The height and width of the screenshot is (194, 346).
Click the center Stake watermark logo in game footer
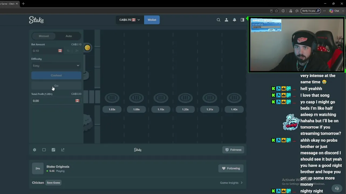point(138,150)
